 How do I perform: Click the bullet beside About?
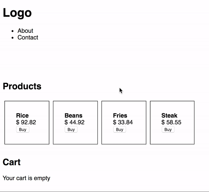[13, 31]
